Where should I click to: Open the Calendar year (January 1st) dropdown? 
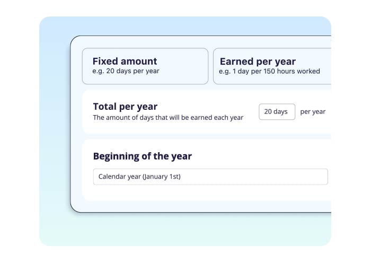pyautogui.click(x=210, y=177)
